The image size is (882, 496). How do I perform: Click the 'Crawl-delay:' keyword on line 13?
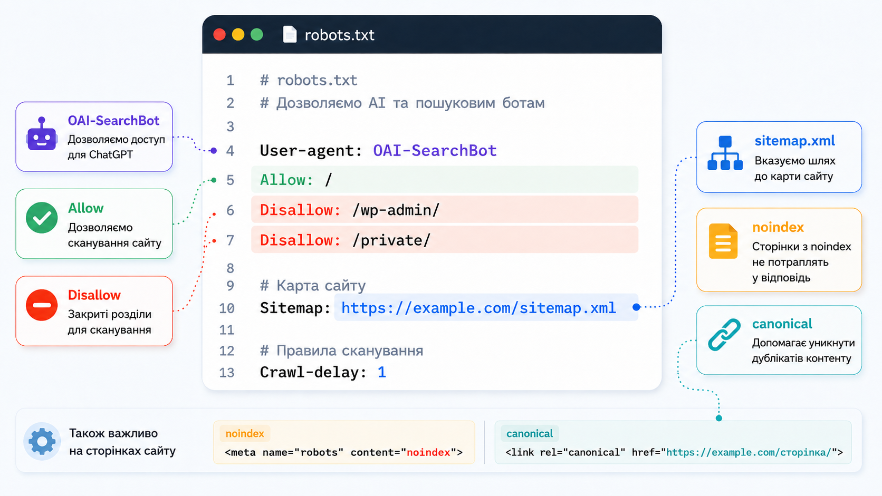pos(313,372)
